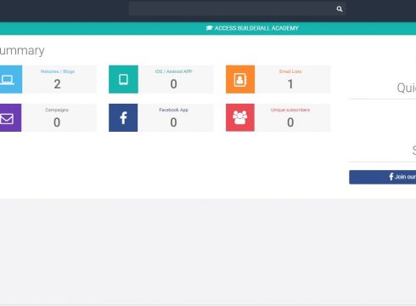Screen dimensions: 416x306
Task: Select the blue Facebook App icon
Action: (x=123, y=117)
